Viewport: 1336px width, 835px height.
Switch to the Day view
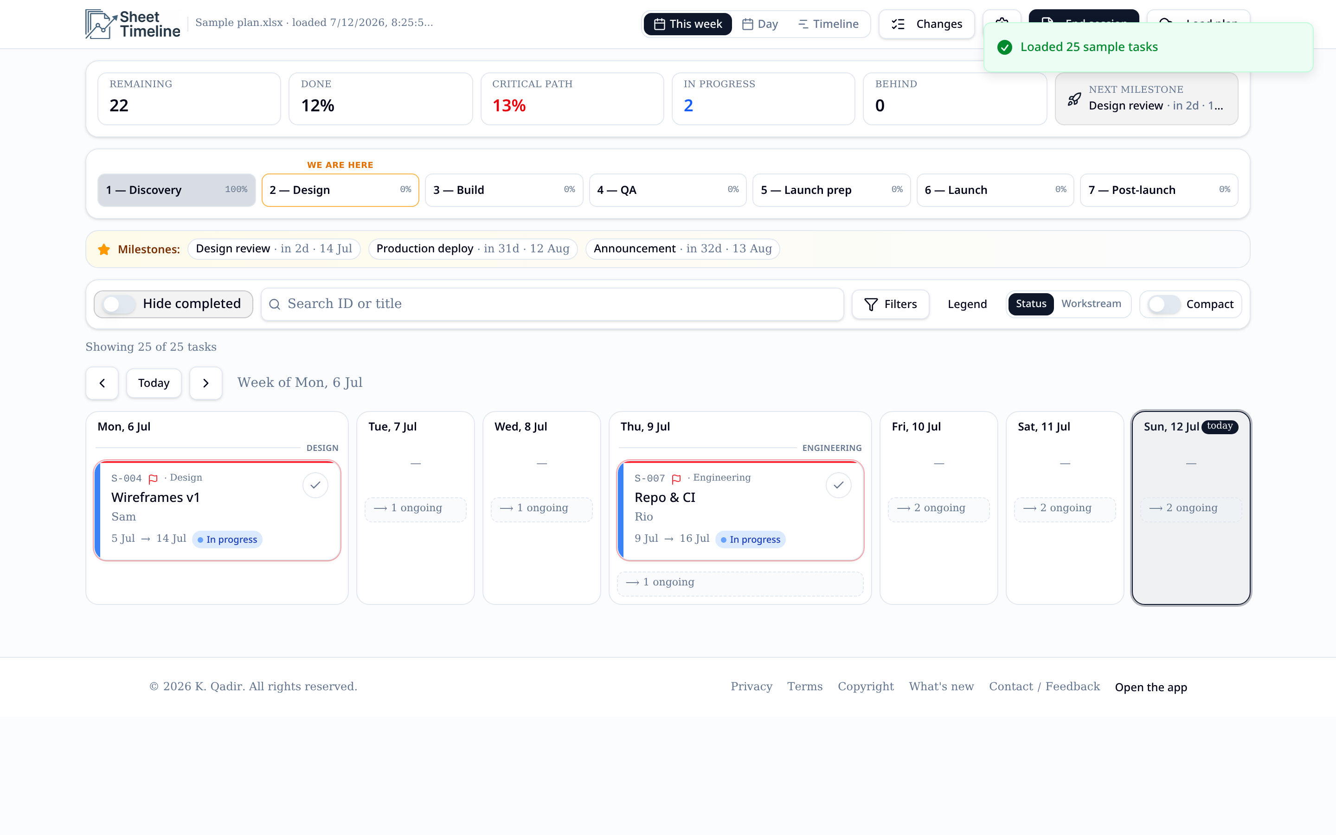(x=760, y=24)
